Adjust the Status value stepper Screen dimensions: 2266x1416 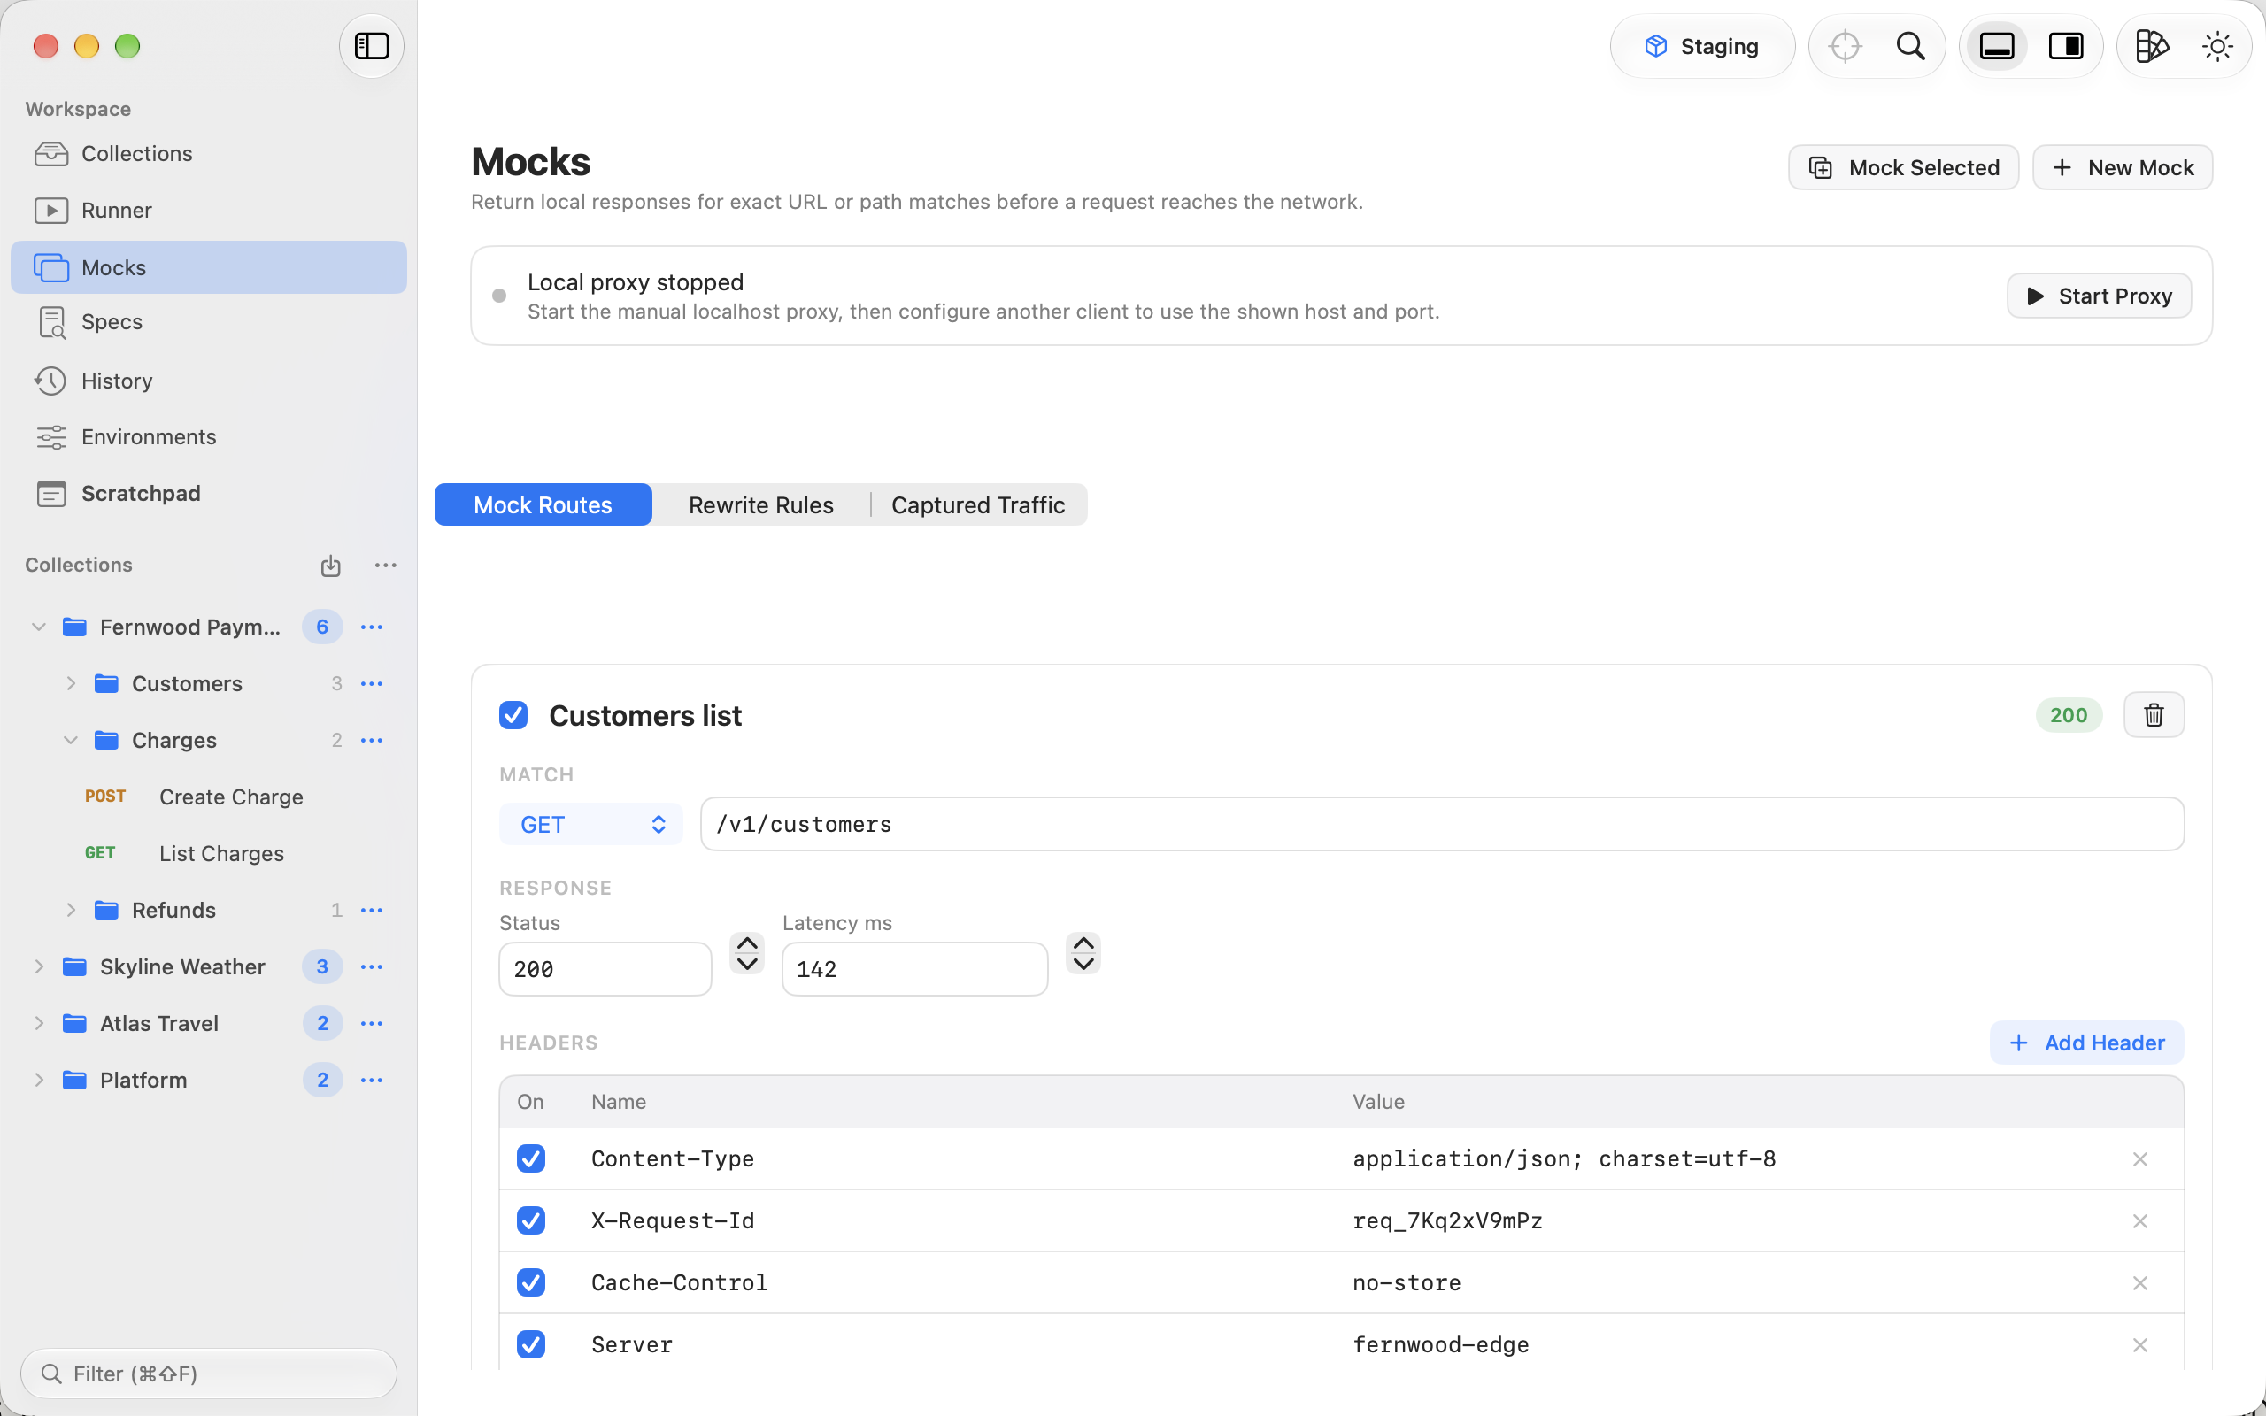coord(747,954)
